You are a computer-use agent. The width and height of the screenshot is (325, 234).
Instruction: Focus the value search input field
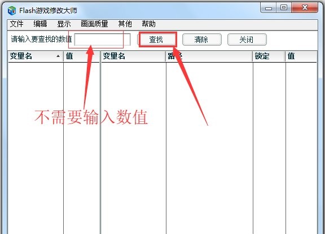(102, 39)
